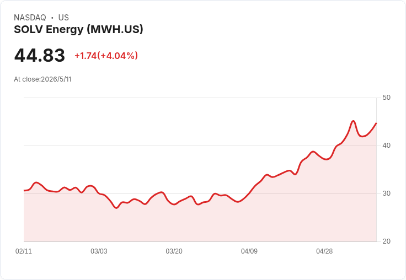
Task: Select the 44.83 current price
Action: tap(39, 55)
